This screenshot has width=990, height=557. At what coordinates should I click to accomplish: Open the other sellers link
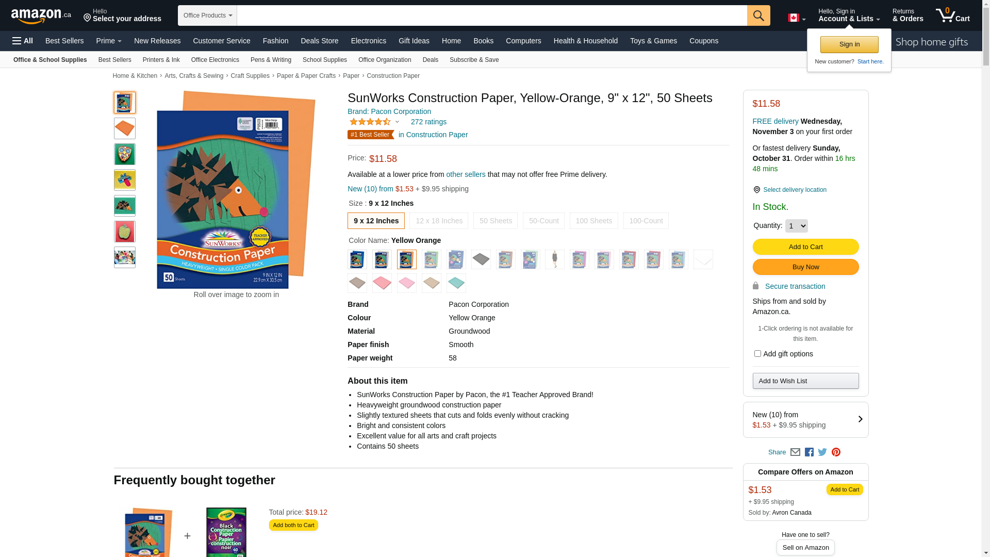pos(466,174)
